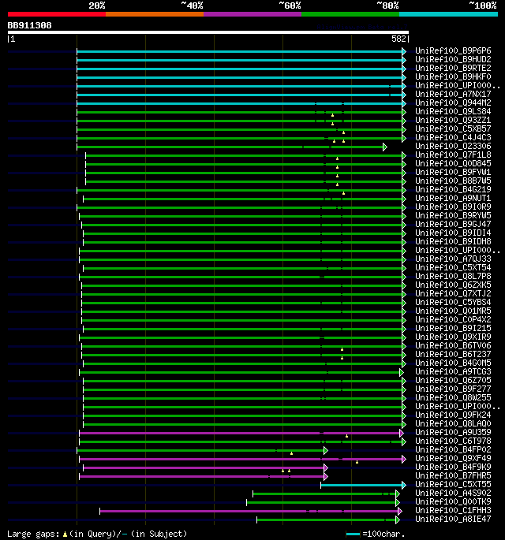
Task: Select the UniRef100_Q9XIR9 label
Action: (x=453, y=337)
